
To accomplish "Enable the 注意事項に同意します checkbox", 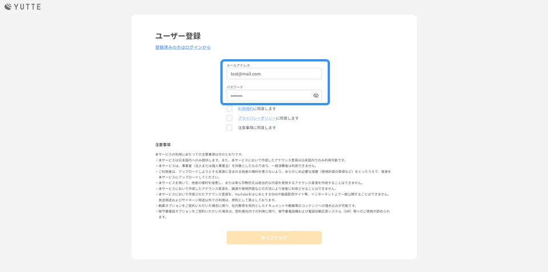I will pos(229,127).
